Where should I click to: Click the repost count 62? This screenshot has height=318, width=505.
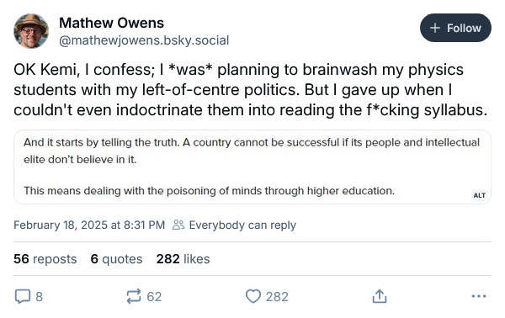[x=154, y=296]
